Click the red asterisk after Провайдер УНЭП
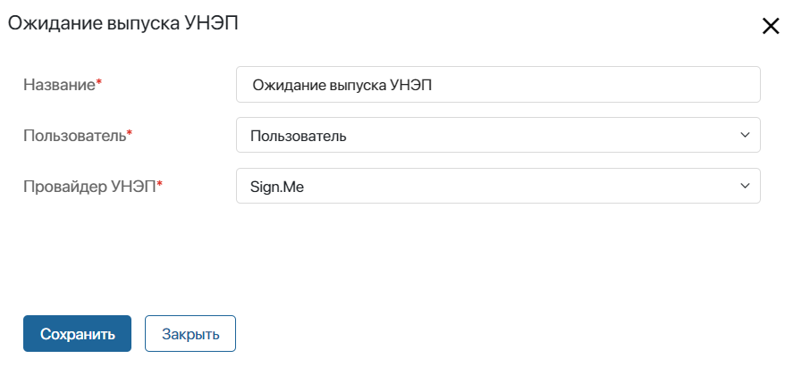The height and width of the screenshot is (367, 793). pos(160,184)
